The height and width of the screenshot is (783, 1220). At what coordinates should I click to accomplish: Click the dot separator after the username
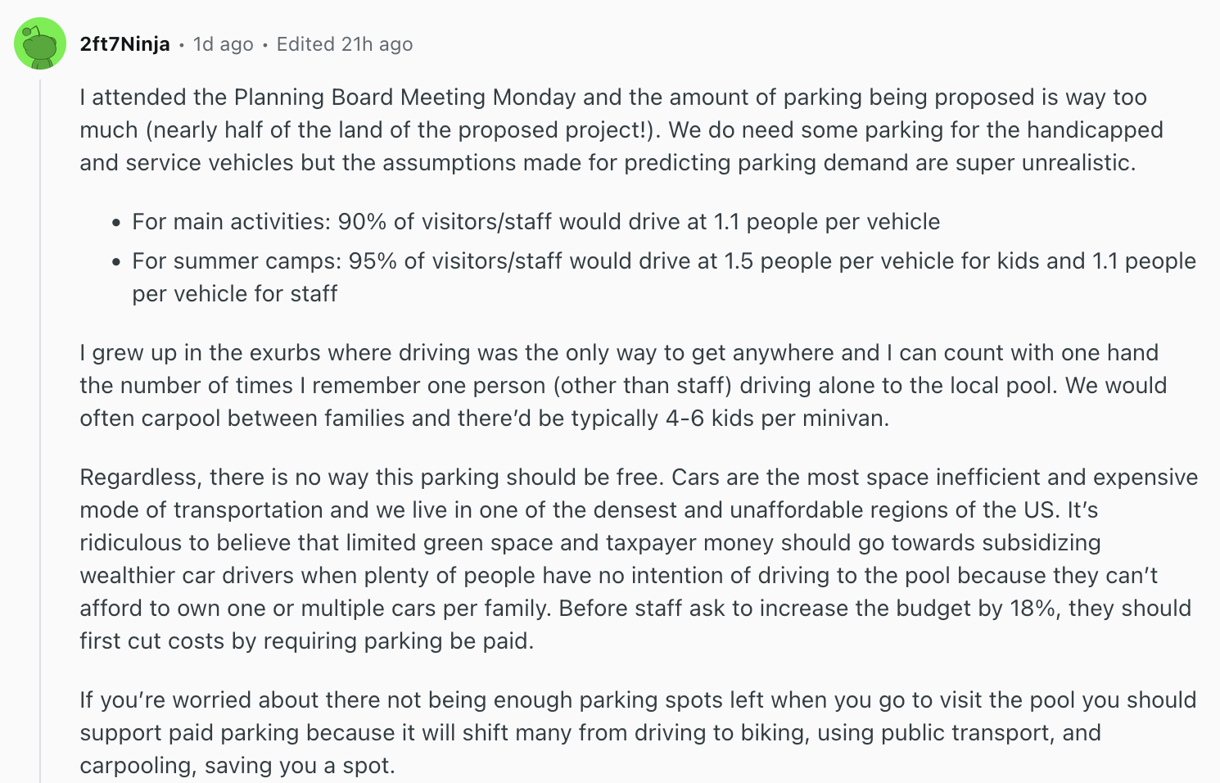point(182,46)
